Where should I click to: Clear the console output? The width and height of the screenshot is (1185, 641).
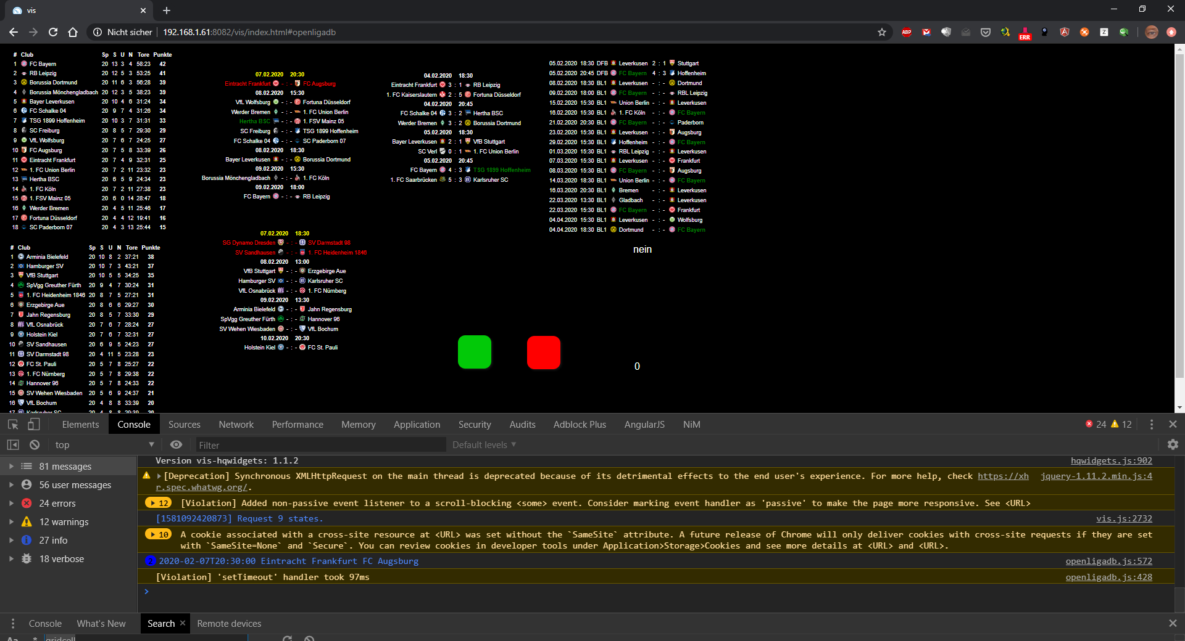pyautogui.click(x=35, y=444)
